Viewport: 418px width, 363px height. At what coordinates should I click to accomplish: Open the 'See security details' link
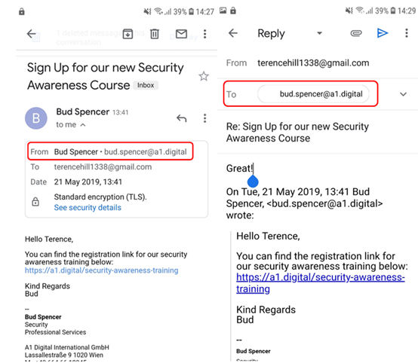88,208
